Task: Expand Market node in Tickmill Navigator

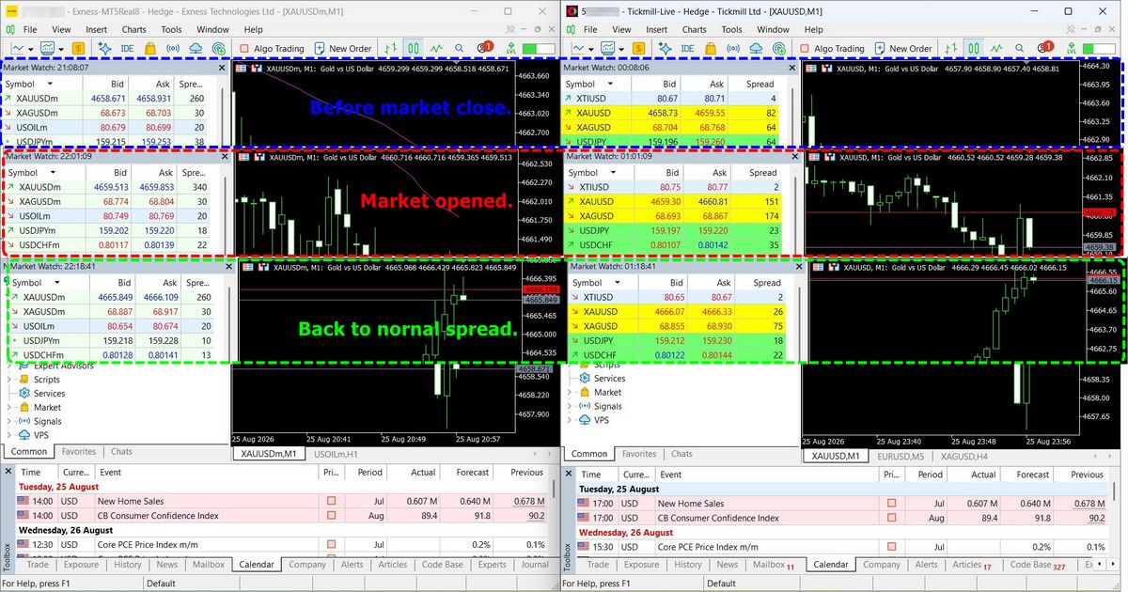Action: point(570,392)
